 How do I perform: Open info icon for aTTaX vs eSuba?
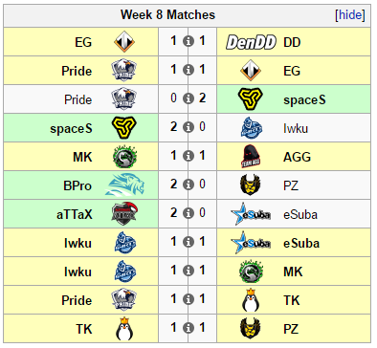click(188, 213)
